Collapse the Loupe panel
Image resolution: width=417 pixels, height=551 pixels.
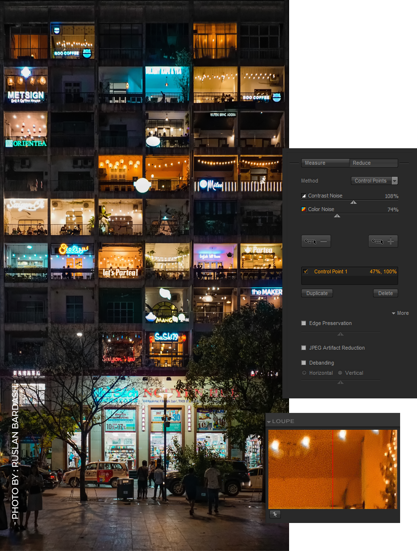point(269,421)
